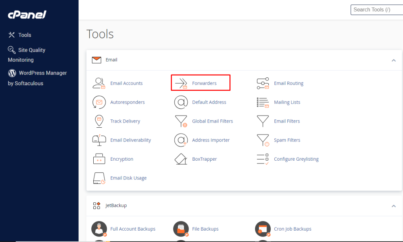Open the Default Address at-sign icon
This screenshot has width=403, height=242.
point(181,102)
